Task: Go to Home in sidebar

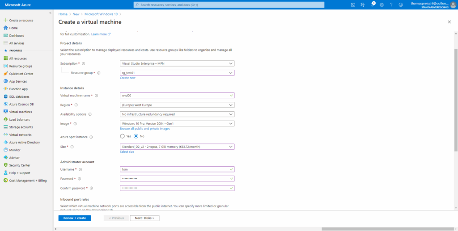Action: click(13, 28)
